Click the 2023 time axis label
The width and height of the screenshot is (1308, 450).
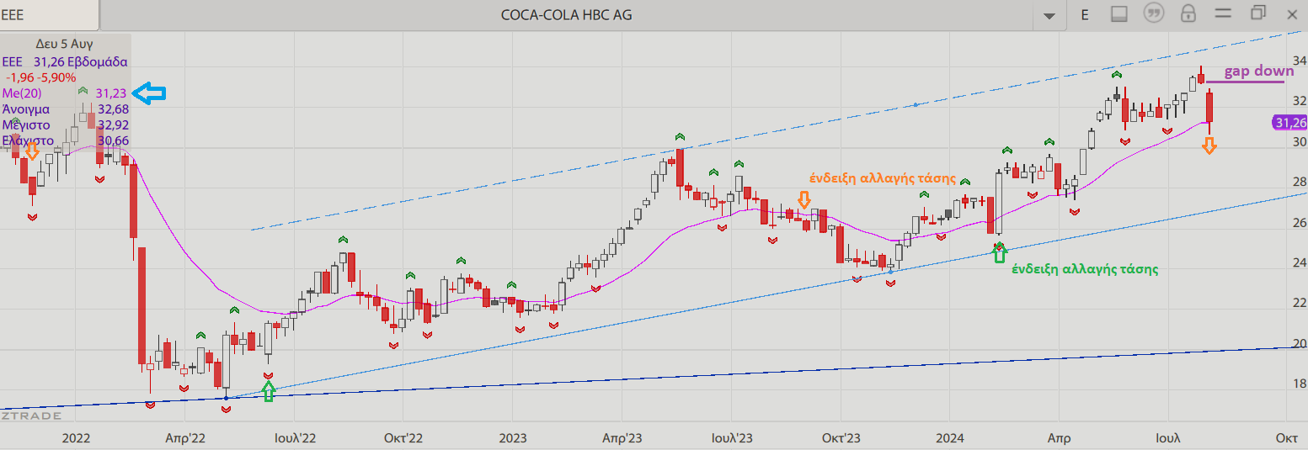512,437
